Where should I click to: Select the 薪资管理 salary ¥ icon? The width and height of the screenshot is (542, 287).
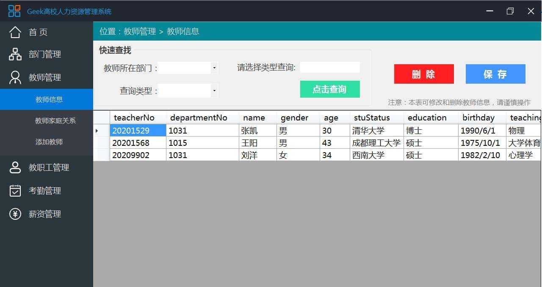[x=15, y=214]
